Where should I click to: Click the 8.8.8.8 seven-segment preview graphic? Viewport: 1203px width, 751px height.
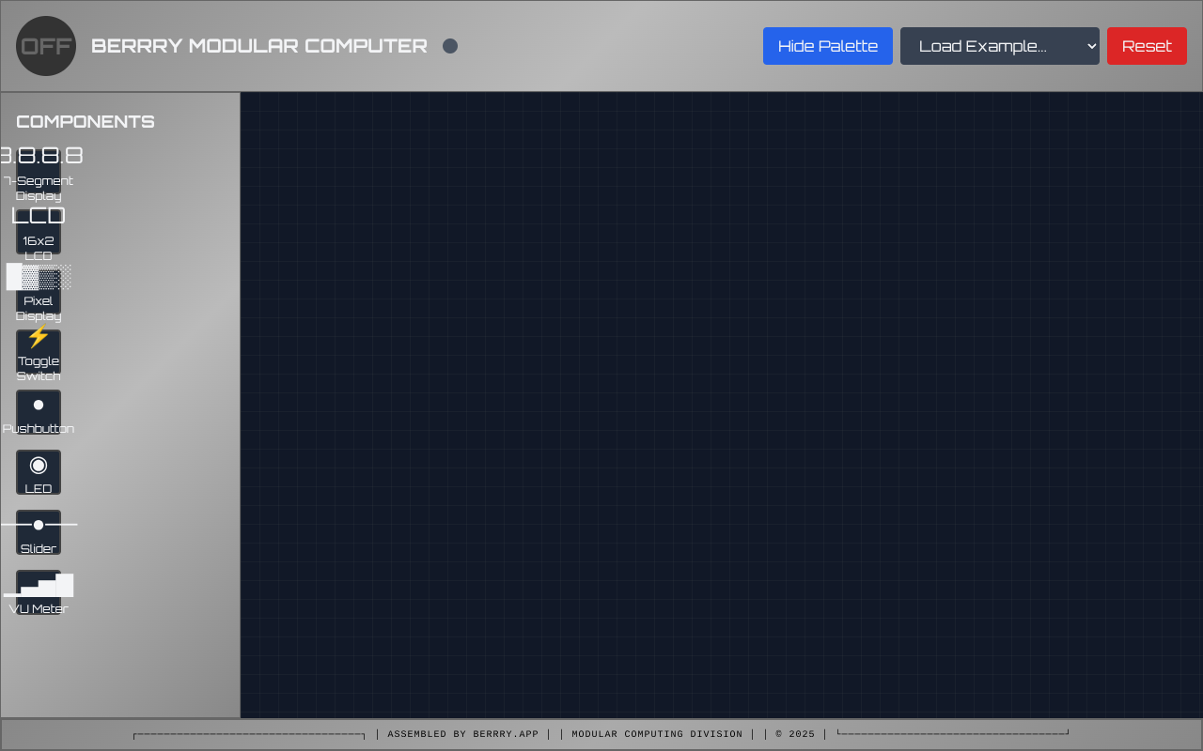click(x=42, y=155)
